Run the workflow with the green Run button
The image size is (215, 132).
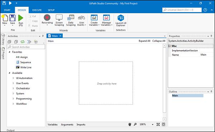tap(21, 18)
